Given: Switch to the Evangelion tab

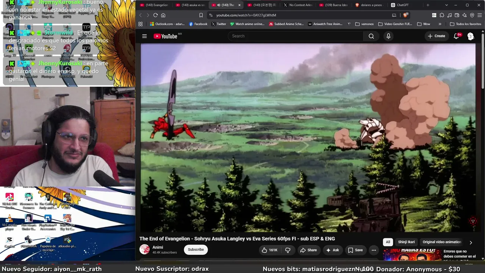Looking at the screenshot, I should (x=153, y=5).
